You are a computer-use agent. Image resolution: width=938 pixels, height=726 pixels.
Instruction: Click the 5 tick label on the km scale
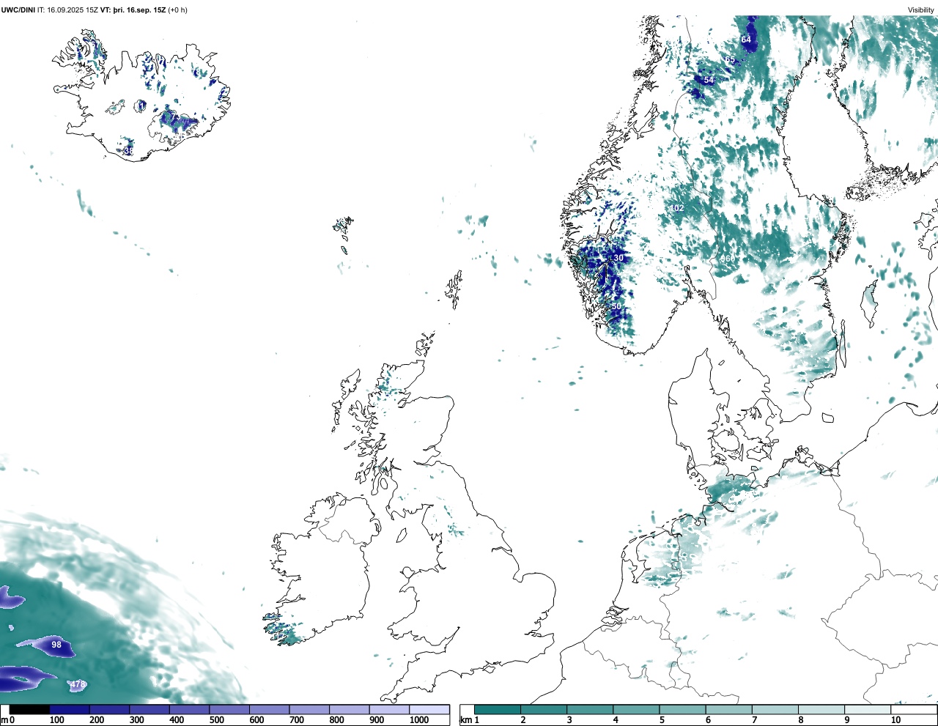click(662, 720)
